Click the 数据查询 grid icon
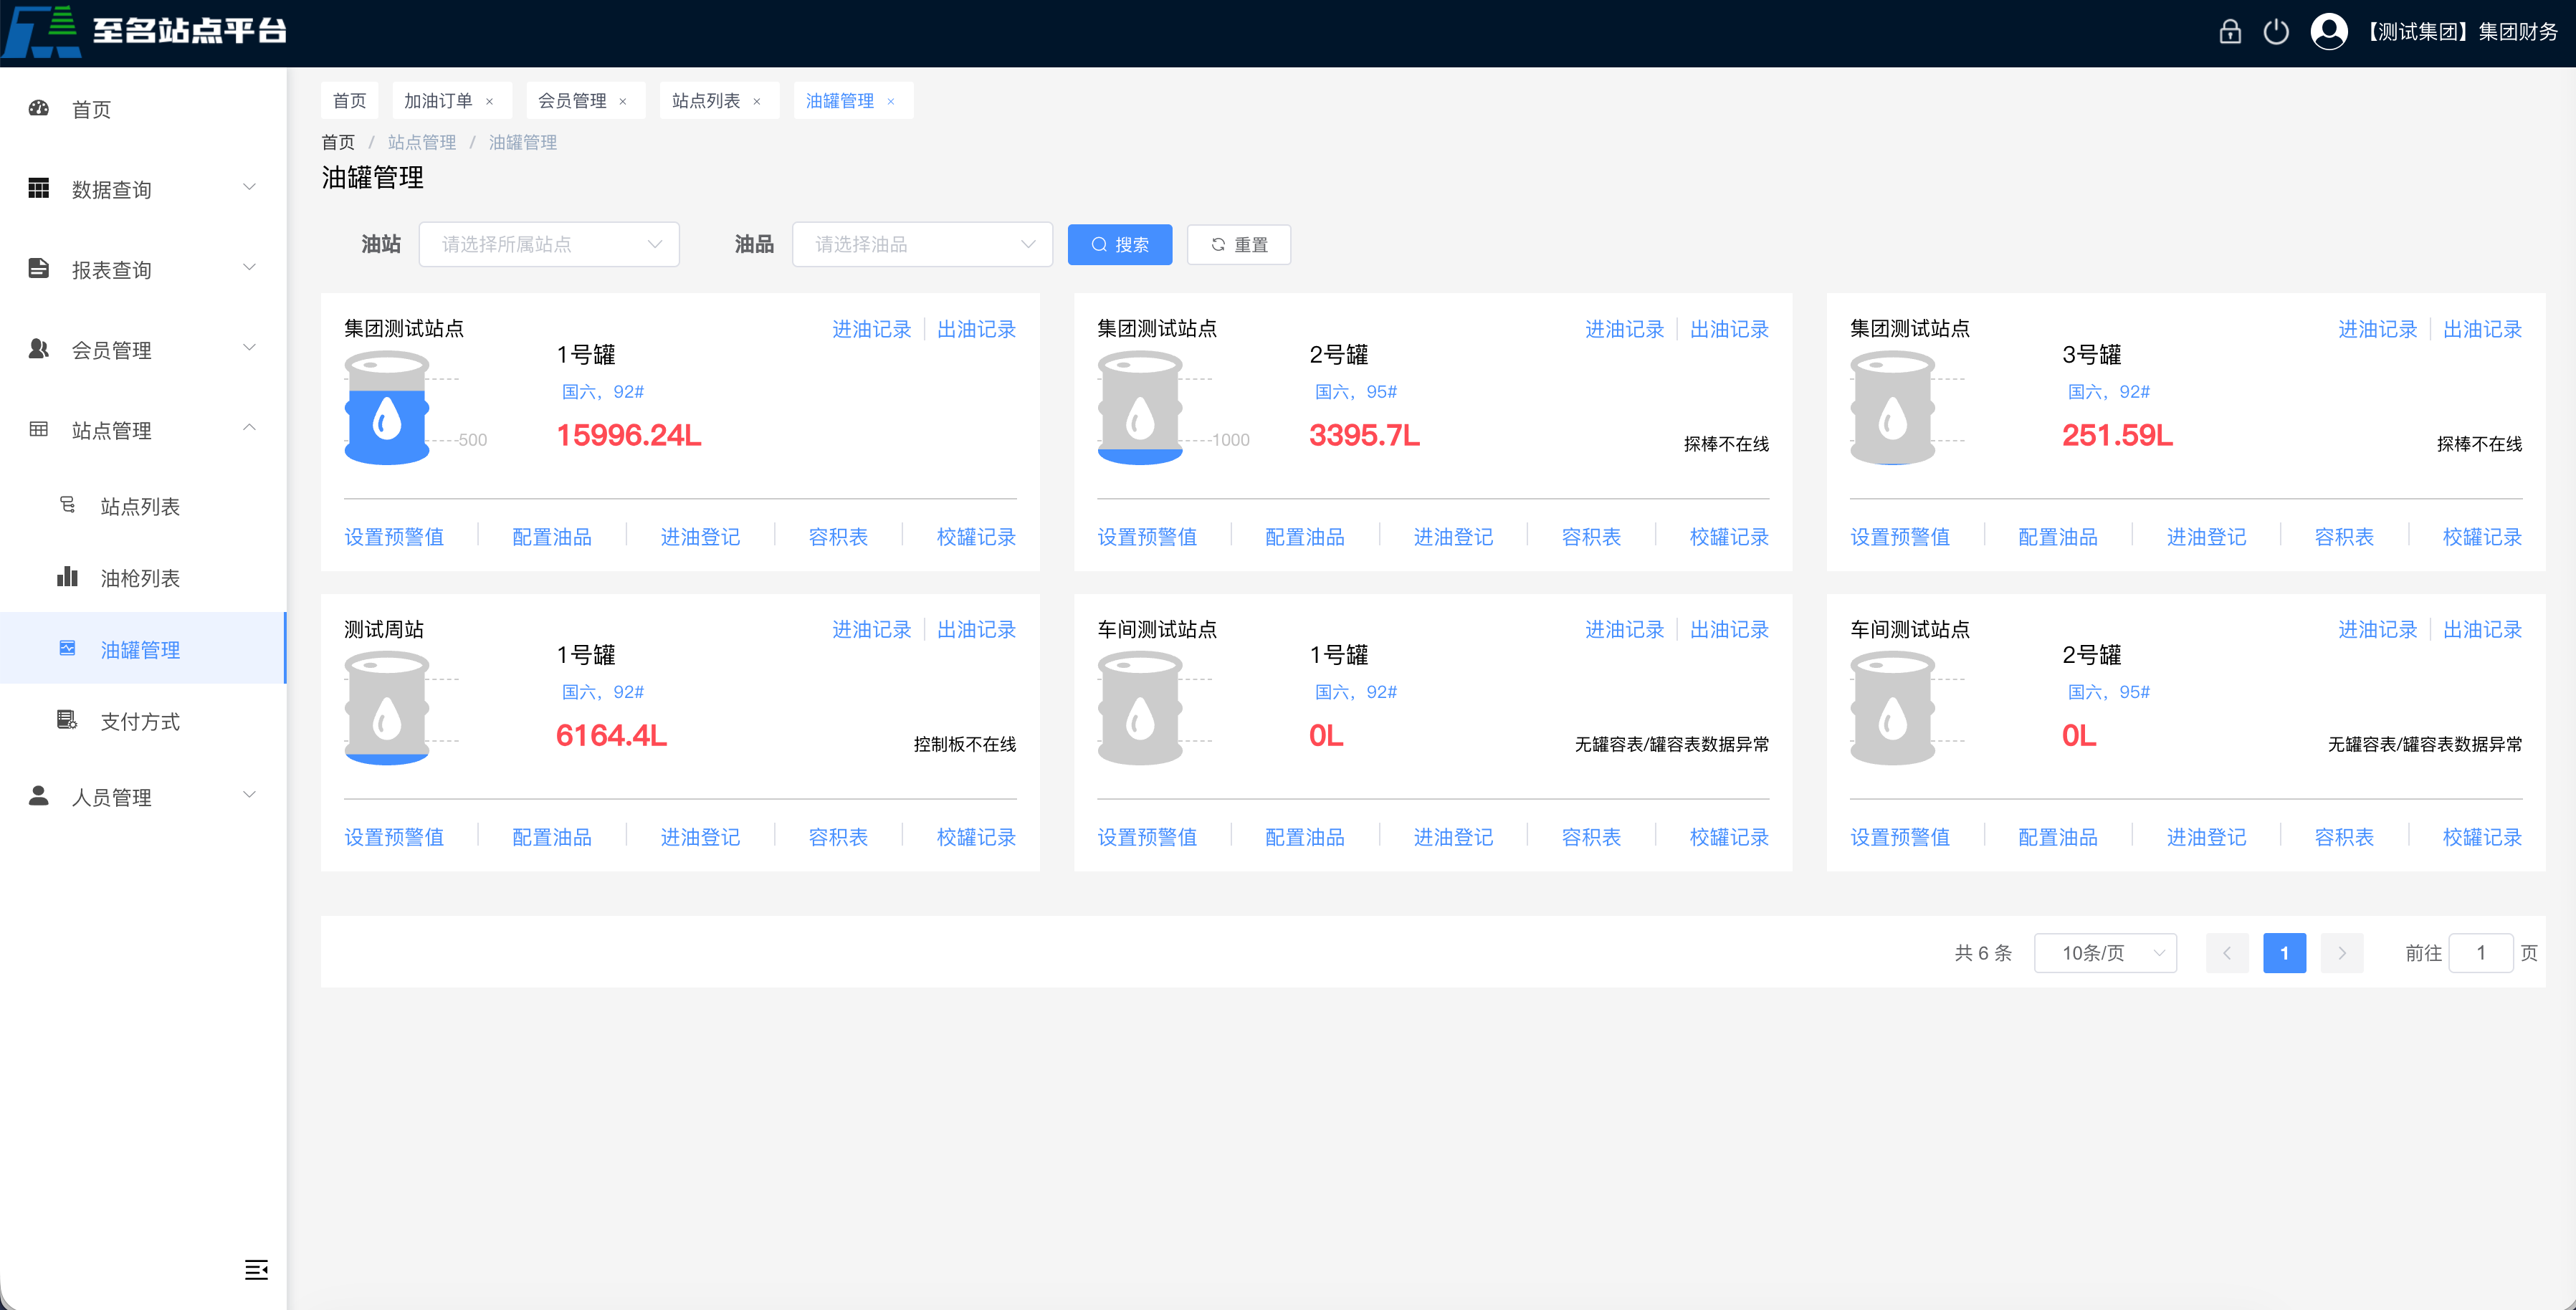The image size is (2576, 1310). coord(39,188)
